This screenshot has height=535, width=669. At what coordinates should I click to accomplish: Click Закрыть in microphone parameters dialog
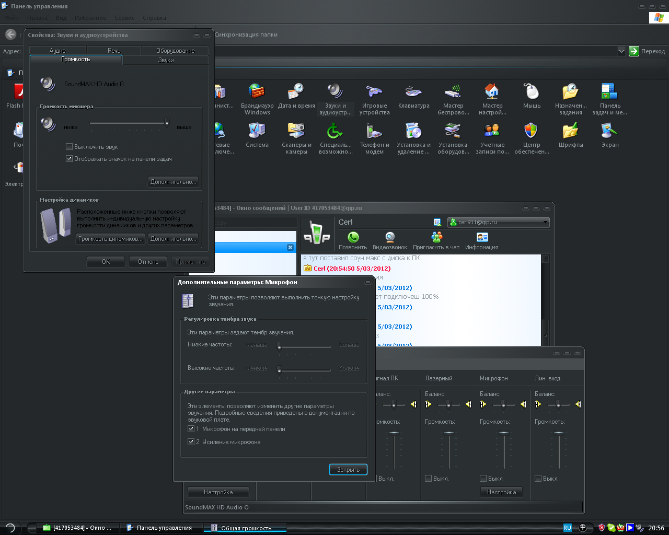pos(348,470)
